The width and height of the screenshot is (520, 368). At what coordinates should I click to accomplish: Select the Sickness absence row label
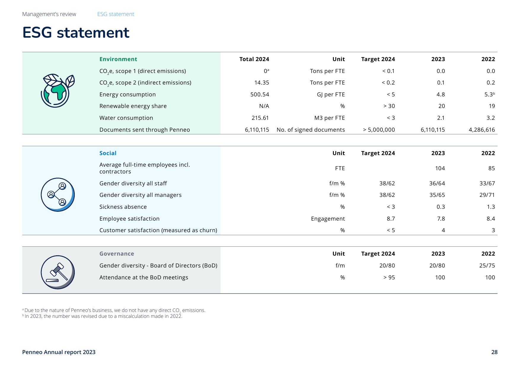click(x=123, y=207)
